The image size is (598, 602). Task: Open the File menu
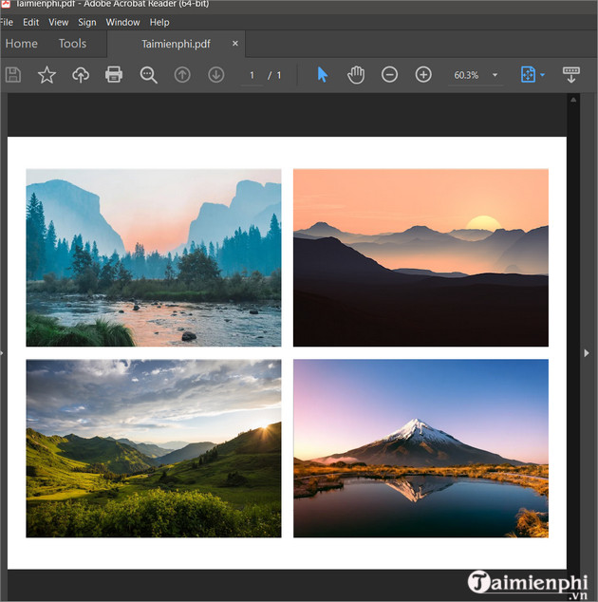(x=7, y=22)
